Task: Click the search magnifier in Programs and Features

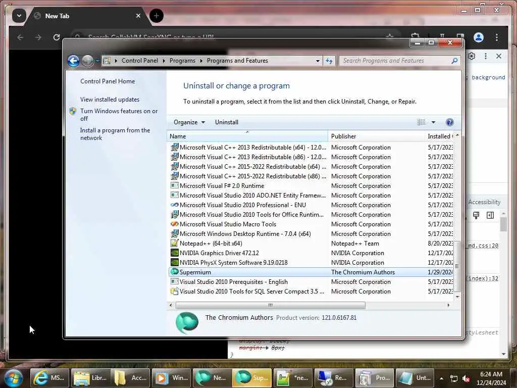Action: (454, 61)
